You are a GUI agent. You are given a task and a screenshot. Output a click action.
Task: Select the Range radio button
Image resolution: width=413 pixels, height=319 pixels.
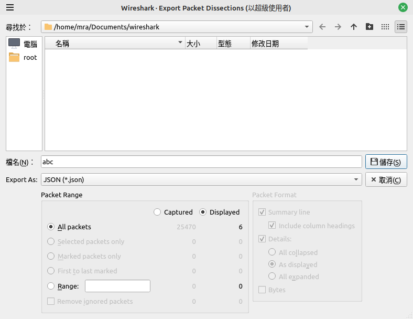click(x=51, y=286)
